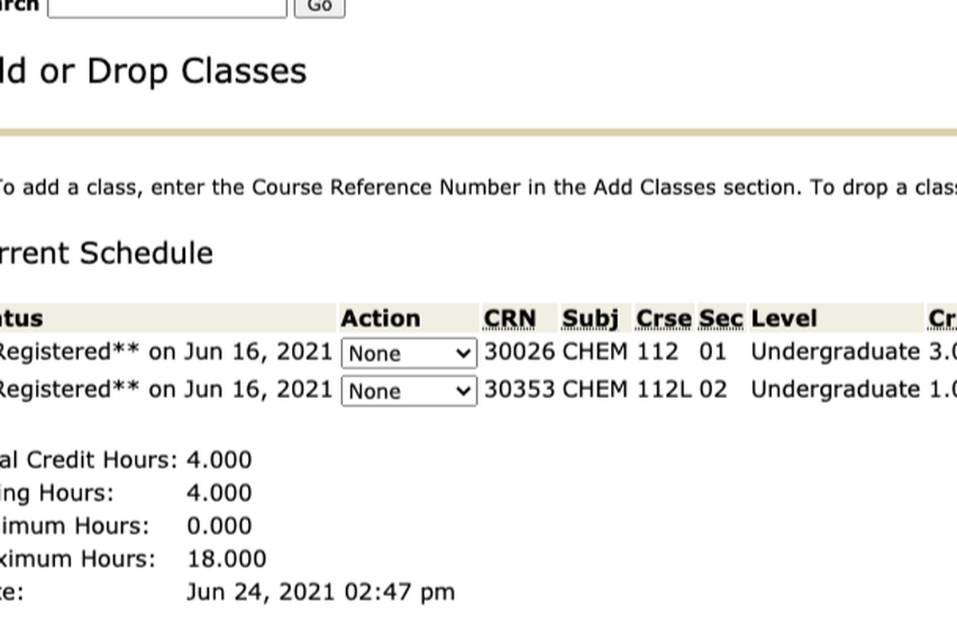Click the Sec column header
The width and height of the screenshot is (957, 638).
tap(721, 318)
